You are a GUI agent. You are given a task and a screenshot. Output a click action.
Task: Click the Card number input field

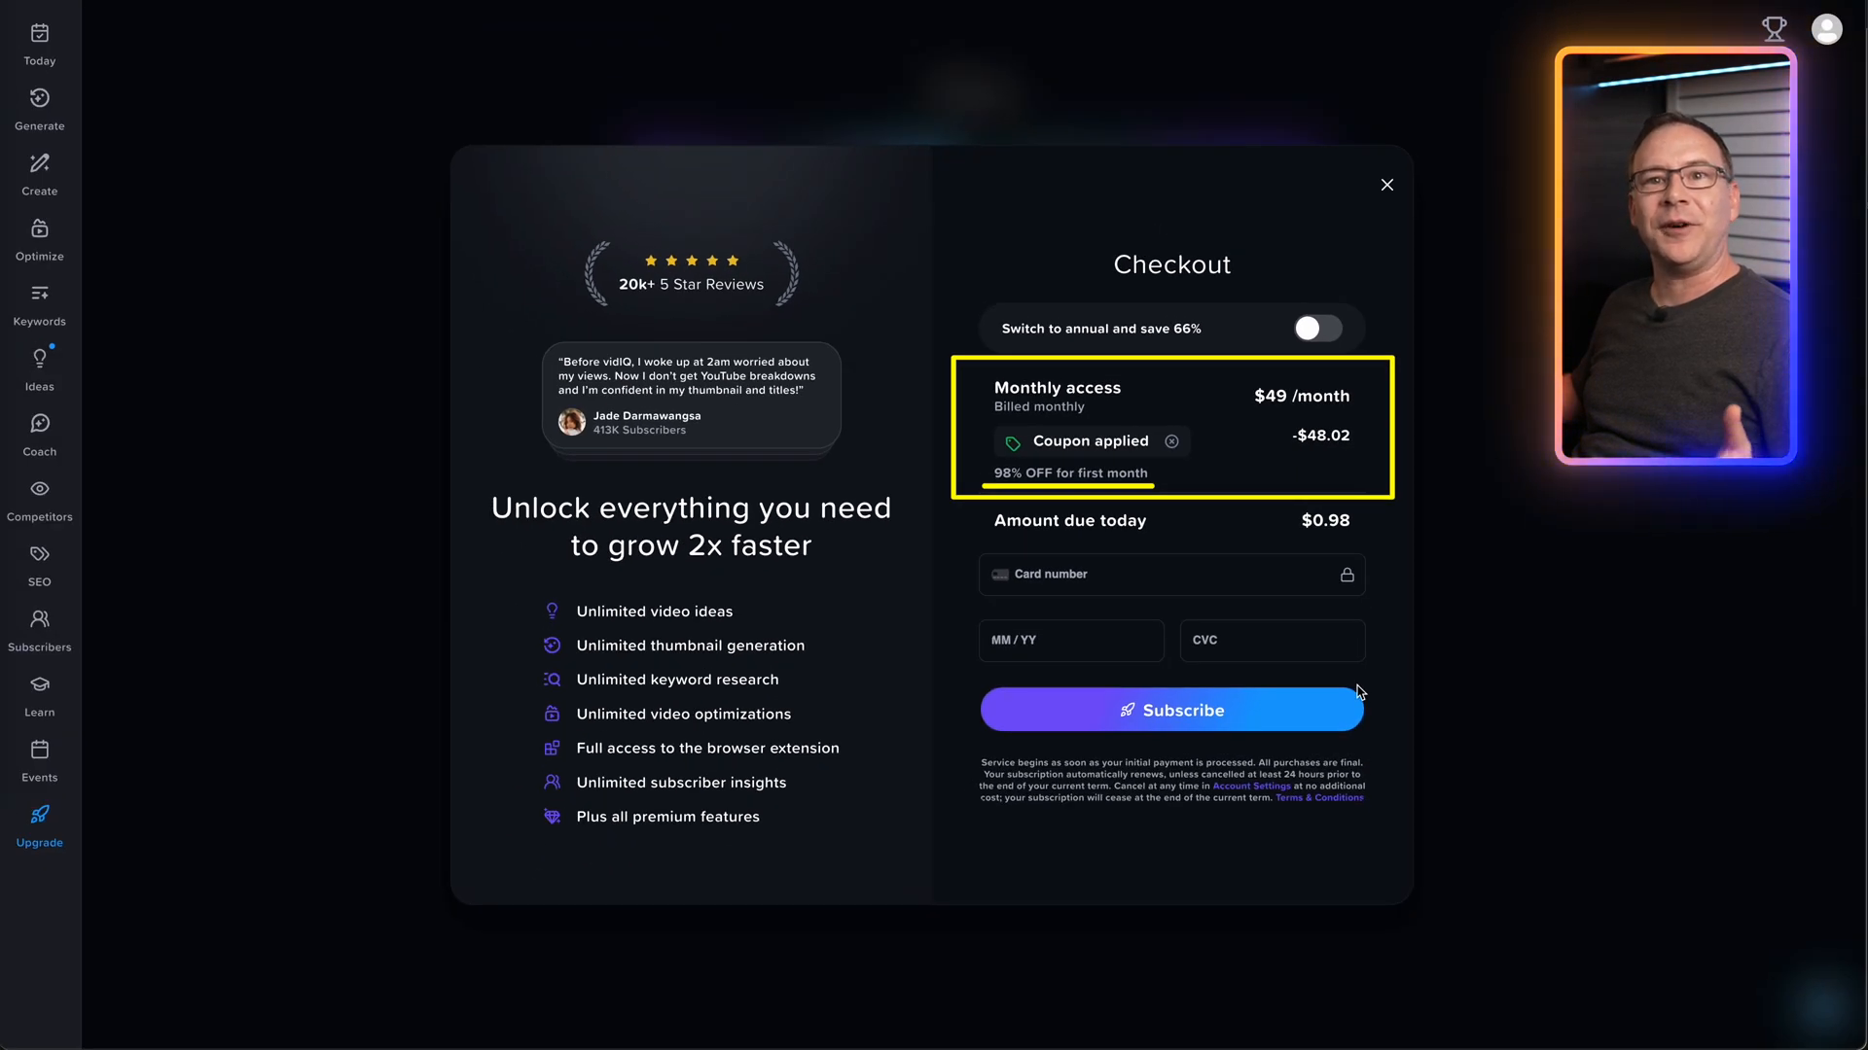coord(1171,573)
